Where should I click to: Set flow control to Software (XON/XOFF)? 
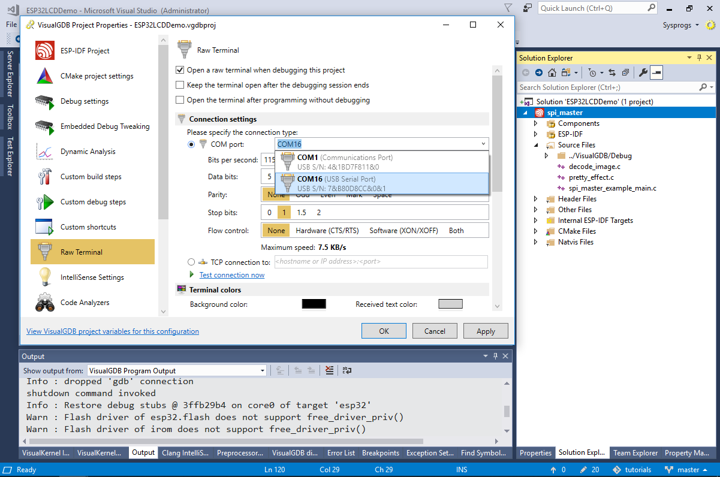405,231
